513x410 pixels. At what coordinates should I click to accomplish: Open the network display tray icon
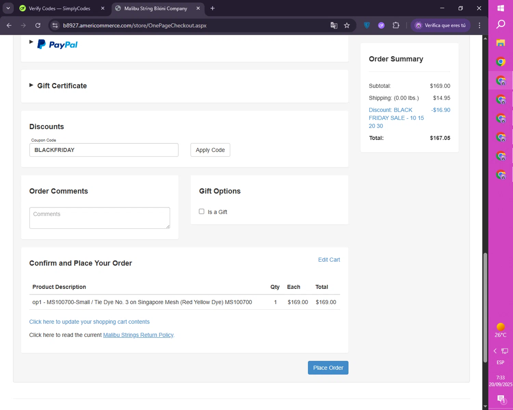(505, 351)
